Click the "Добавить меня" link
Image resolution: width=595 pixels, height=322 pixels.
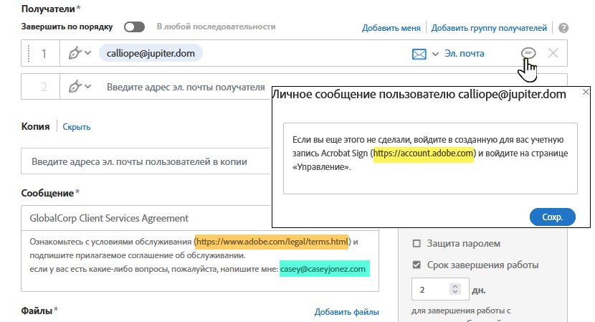391,28
